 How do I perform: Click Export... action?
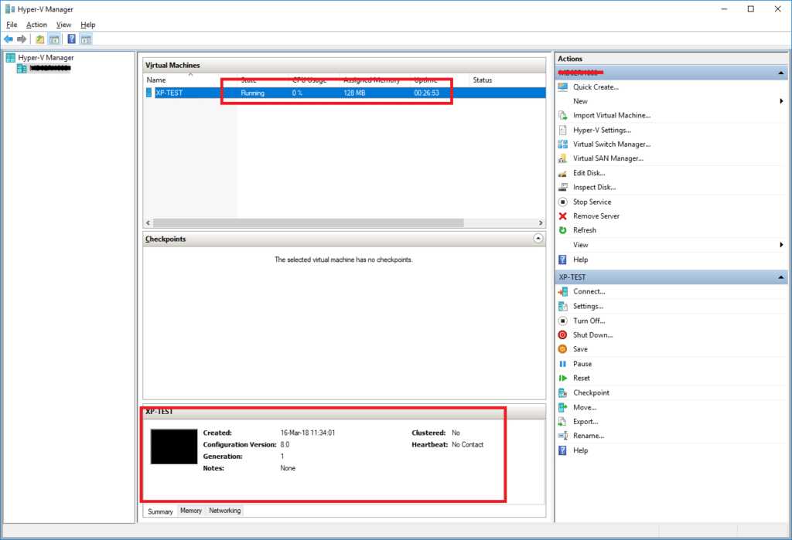(585, 421)
